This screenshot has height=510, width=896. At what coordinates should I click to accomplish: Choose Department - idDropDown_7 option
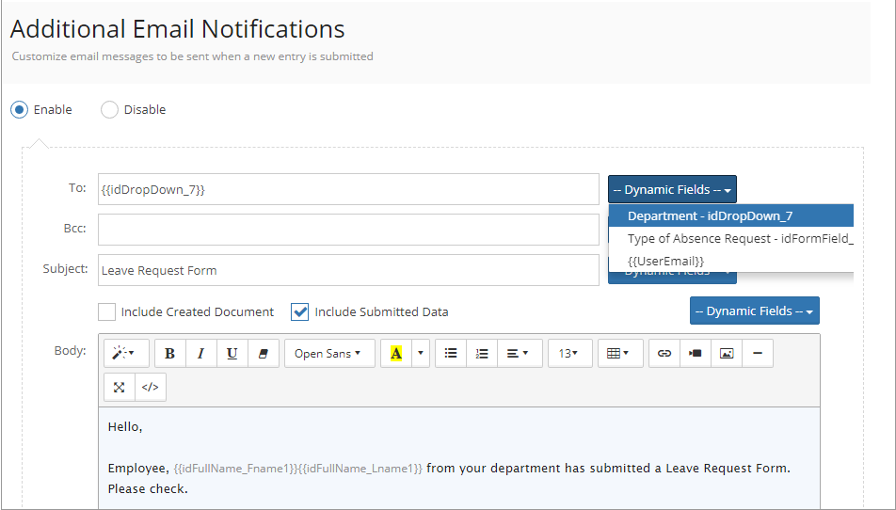pos(731,215)
